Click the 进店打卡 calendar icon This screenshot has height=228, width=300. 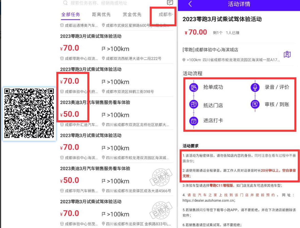pyautogui.click(x=194, y=121)
